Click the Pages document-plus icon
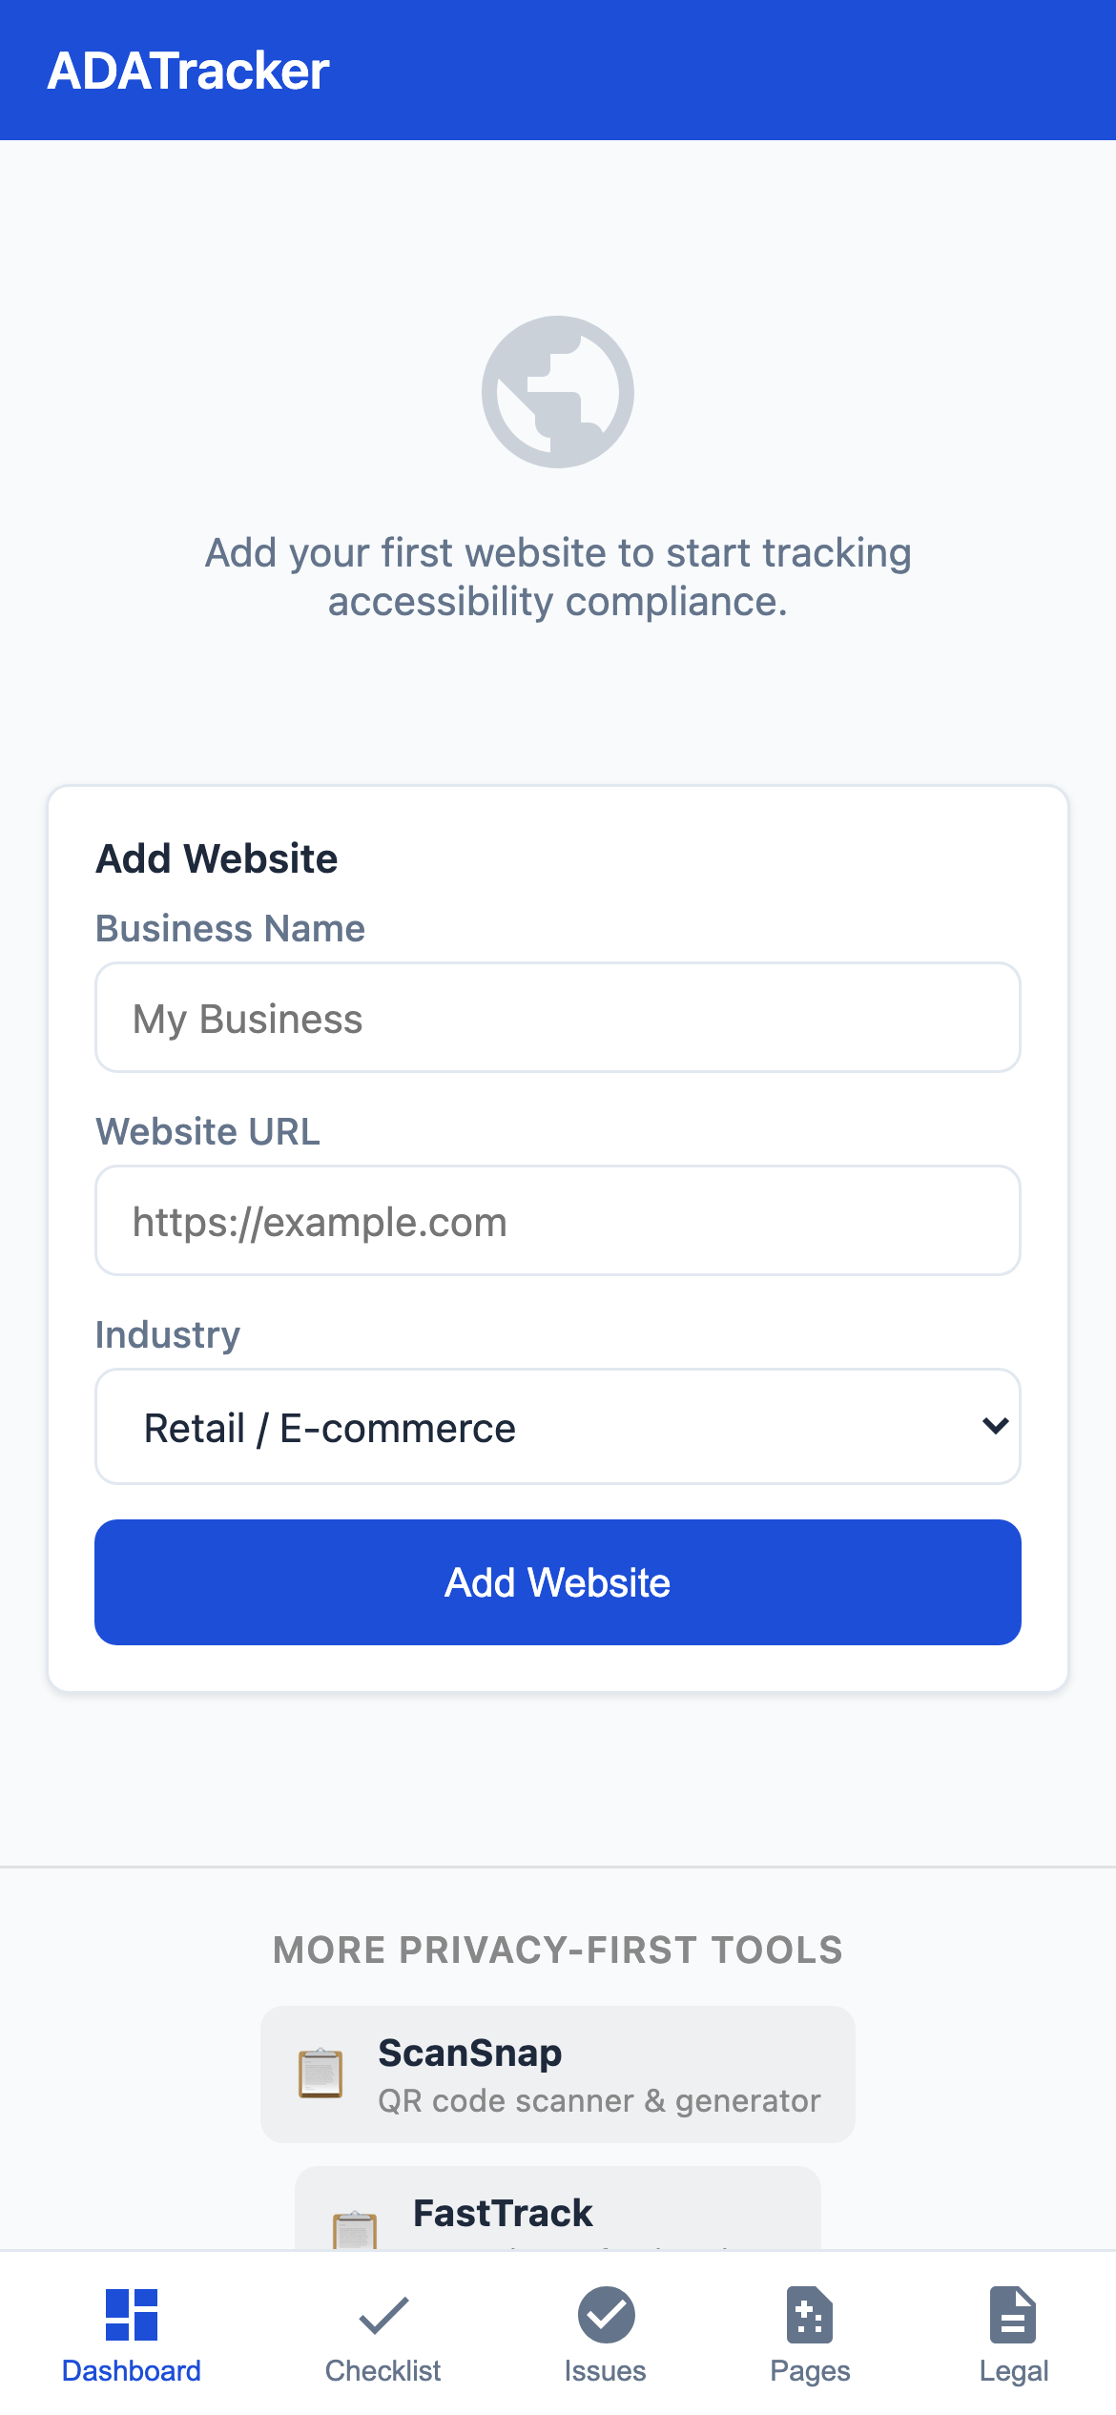The image size is (1116, 2415). (810, 2315)
